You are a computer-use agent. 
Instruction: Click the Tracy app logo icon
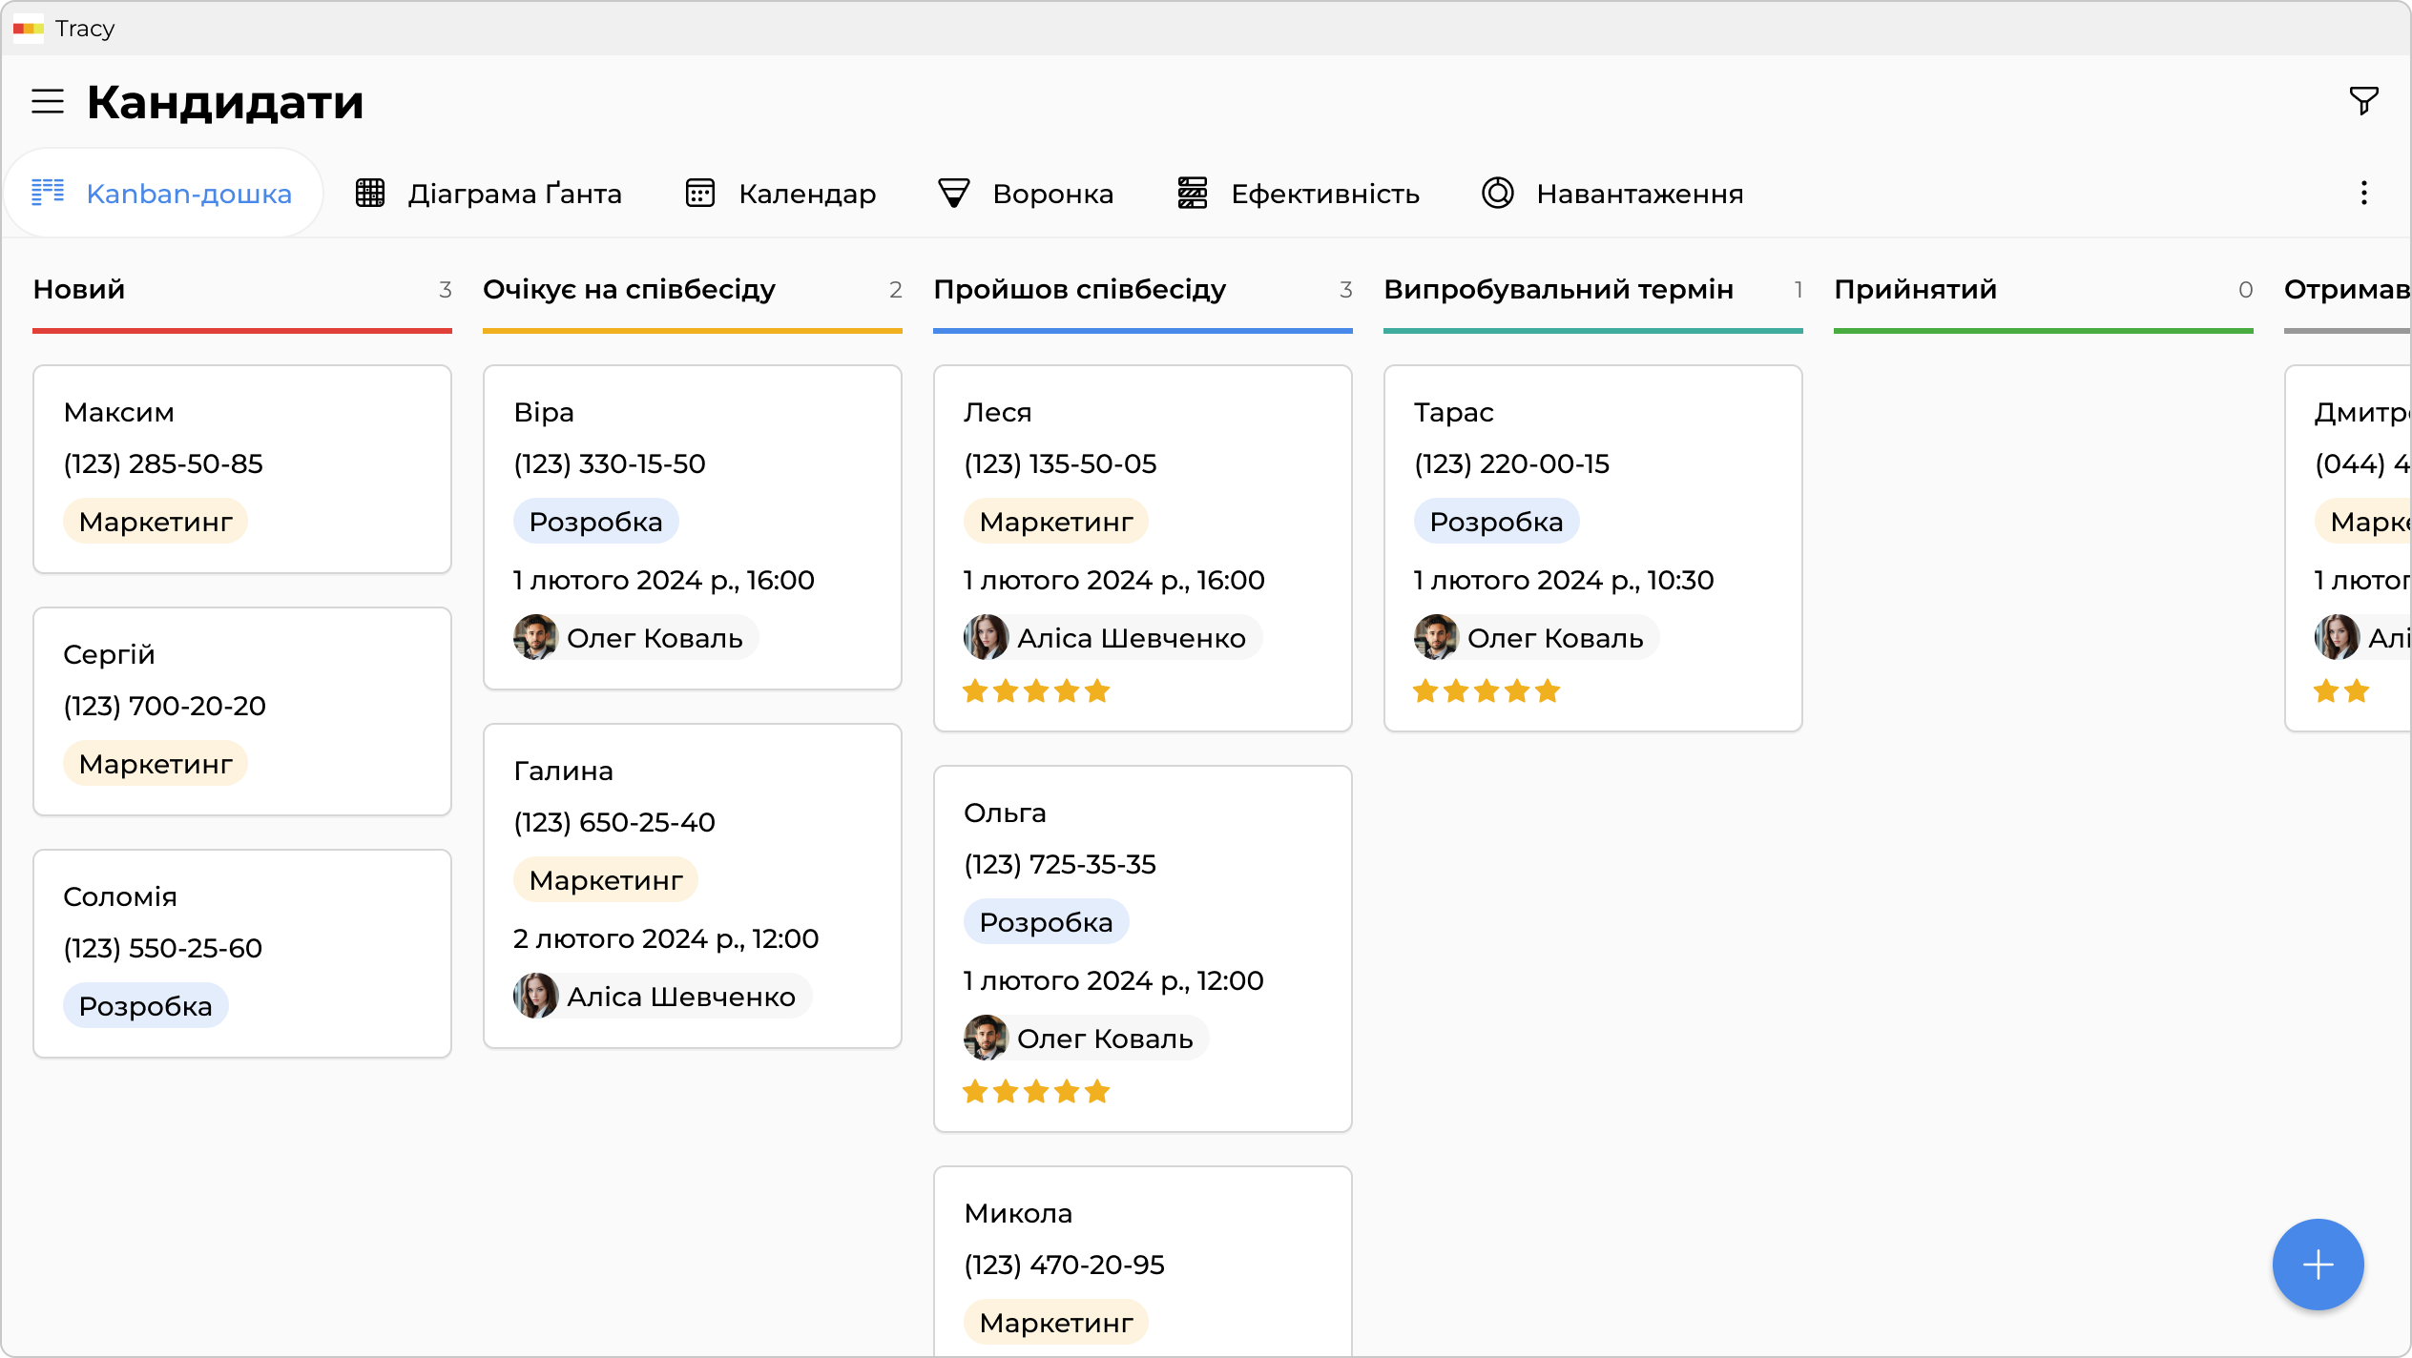(28, 29)
